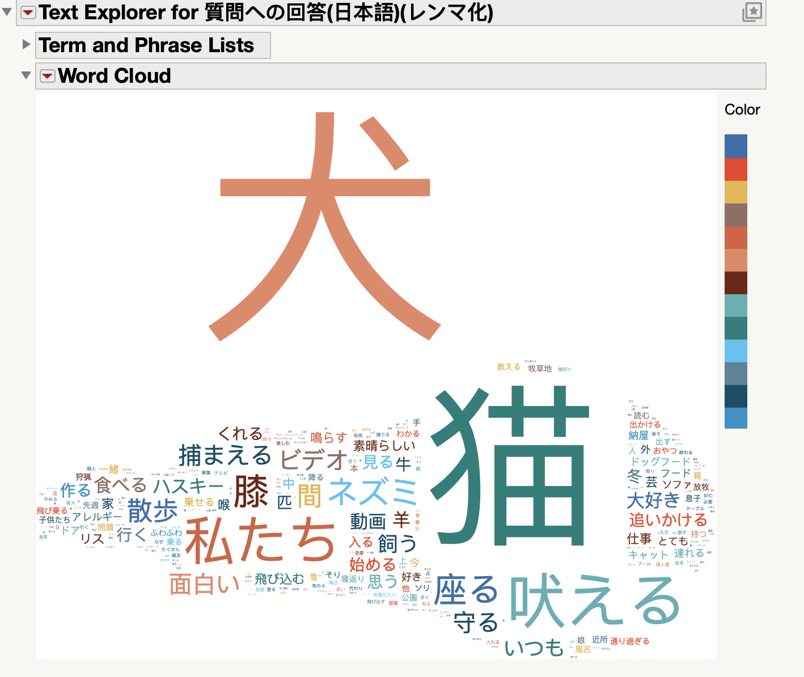Click the word アレルギー in the cloud
Screen dimensions: 804x677
[97, 517]
